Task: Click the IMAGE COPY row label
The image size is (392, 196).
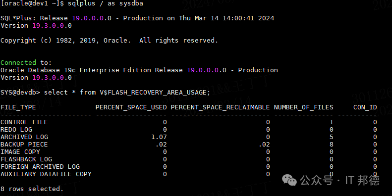Action: point(20,152)
